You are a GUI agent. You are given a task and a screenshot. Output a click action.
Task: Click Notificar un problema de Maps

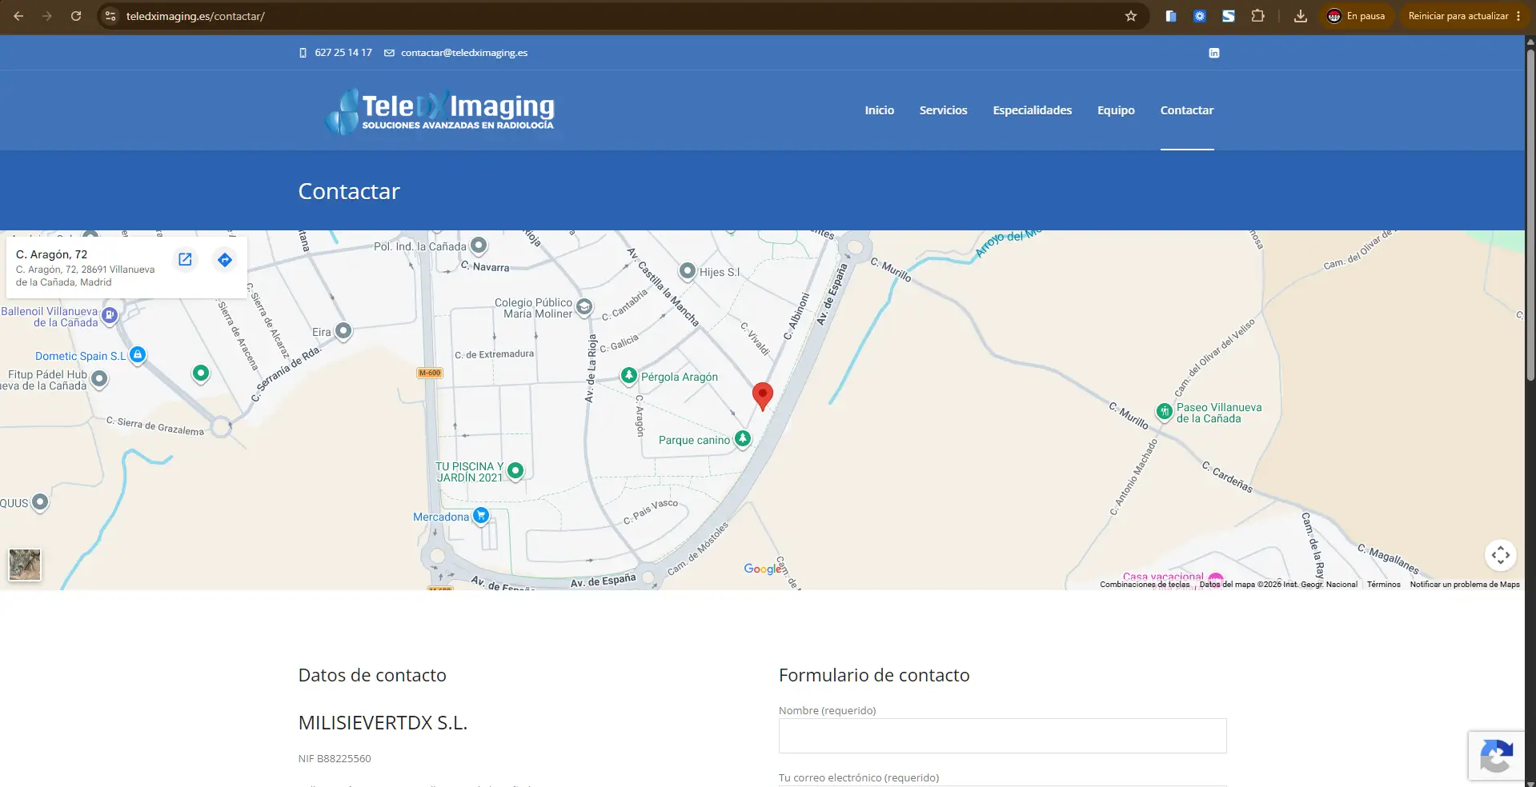click(1464, 585)
